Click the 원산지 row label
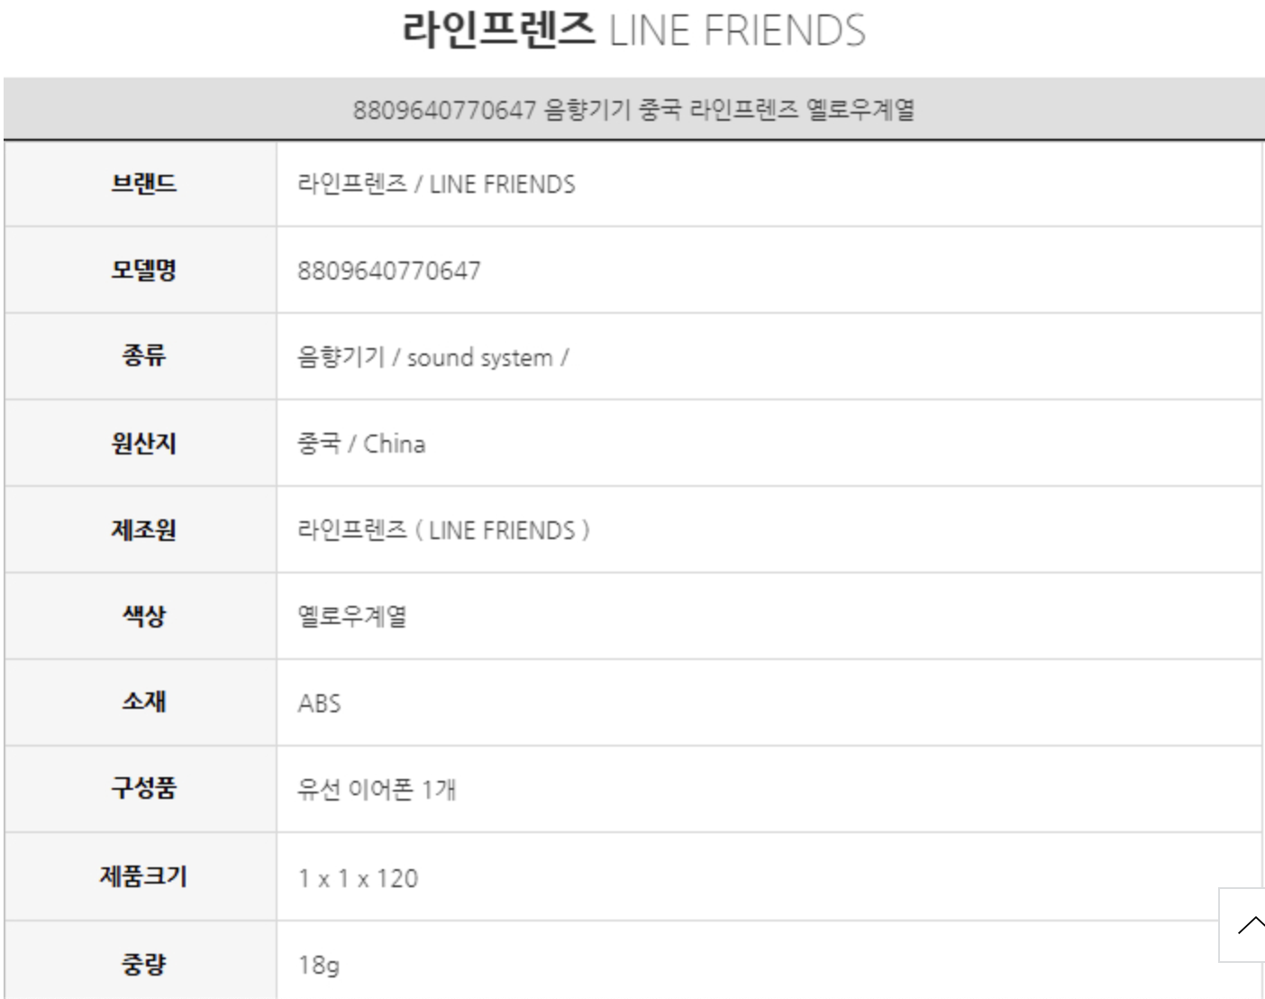The width and height of the screenshot is (1265, 999). pyautogui.click(x=143, y=443)
